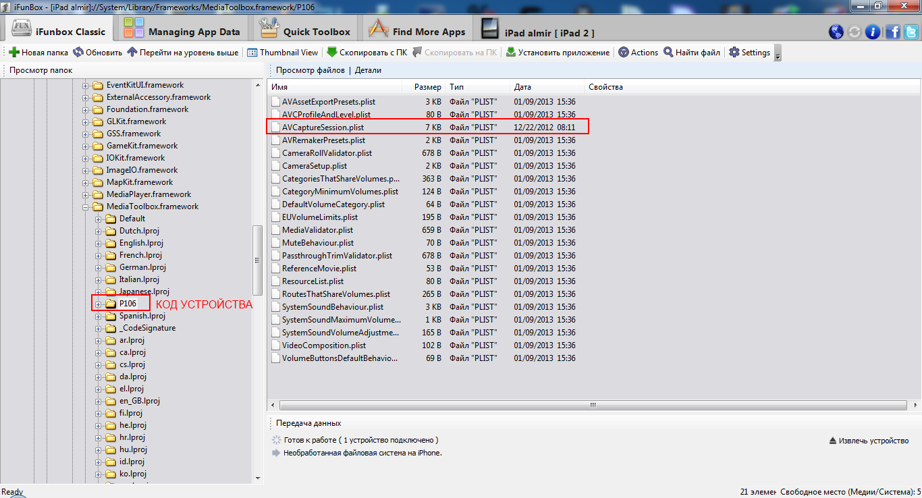Viewport: 922px width, 498px height.
Task: Select the AVCaptureSession.plist file
Action: tap(323, 127)
